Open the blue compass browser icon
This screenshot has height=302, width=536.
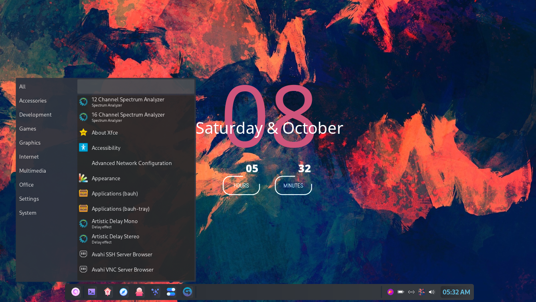[x=123, y=292]
